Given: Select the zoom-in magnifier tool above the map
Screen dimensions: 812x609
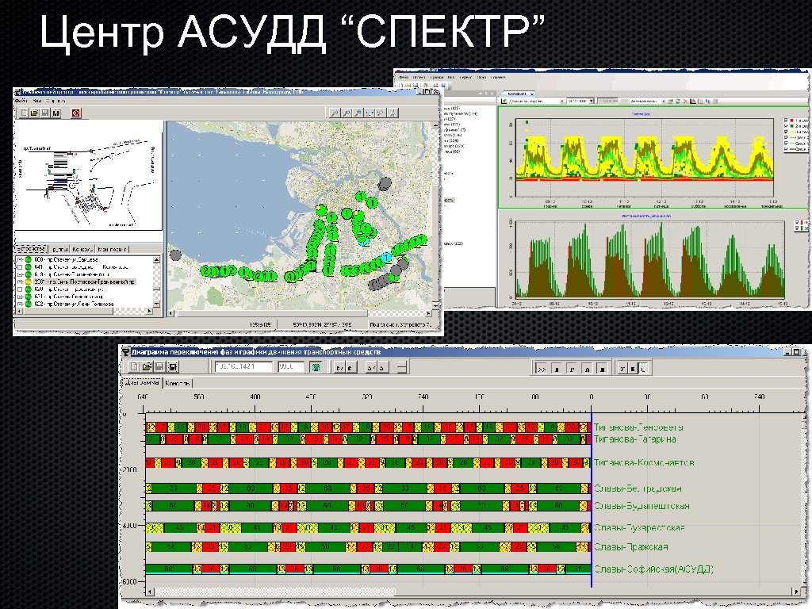Looking at the screenshot, I should [333, 112].
